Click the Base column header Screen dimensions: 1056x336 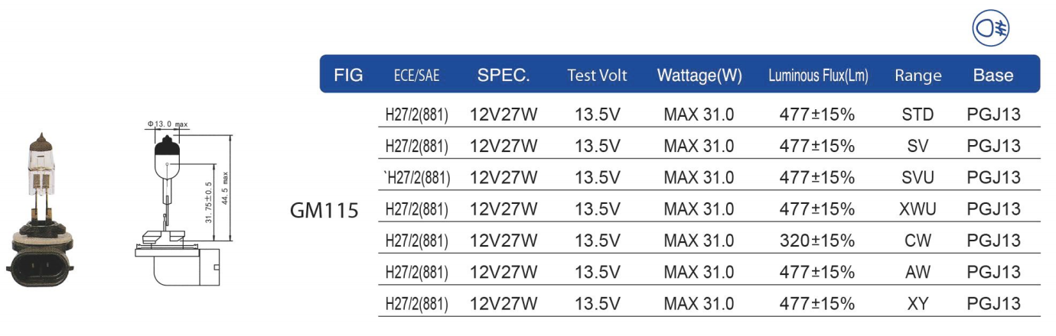993,75
